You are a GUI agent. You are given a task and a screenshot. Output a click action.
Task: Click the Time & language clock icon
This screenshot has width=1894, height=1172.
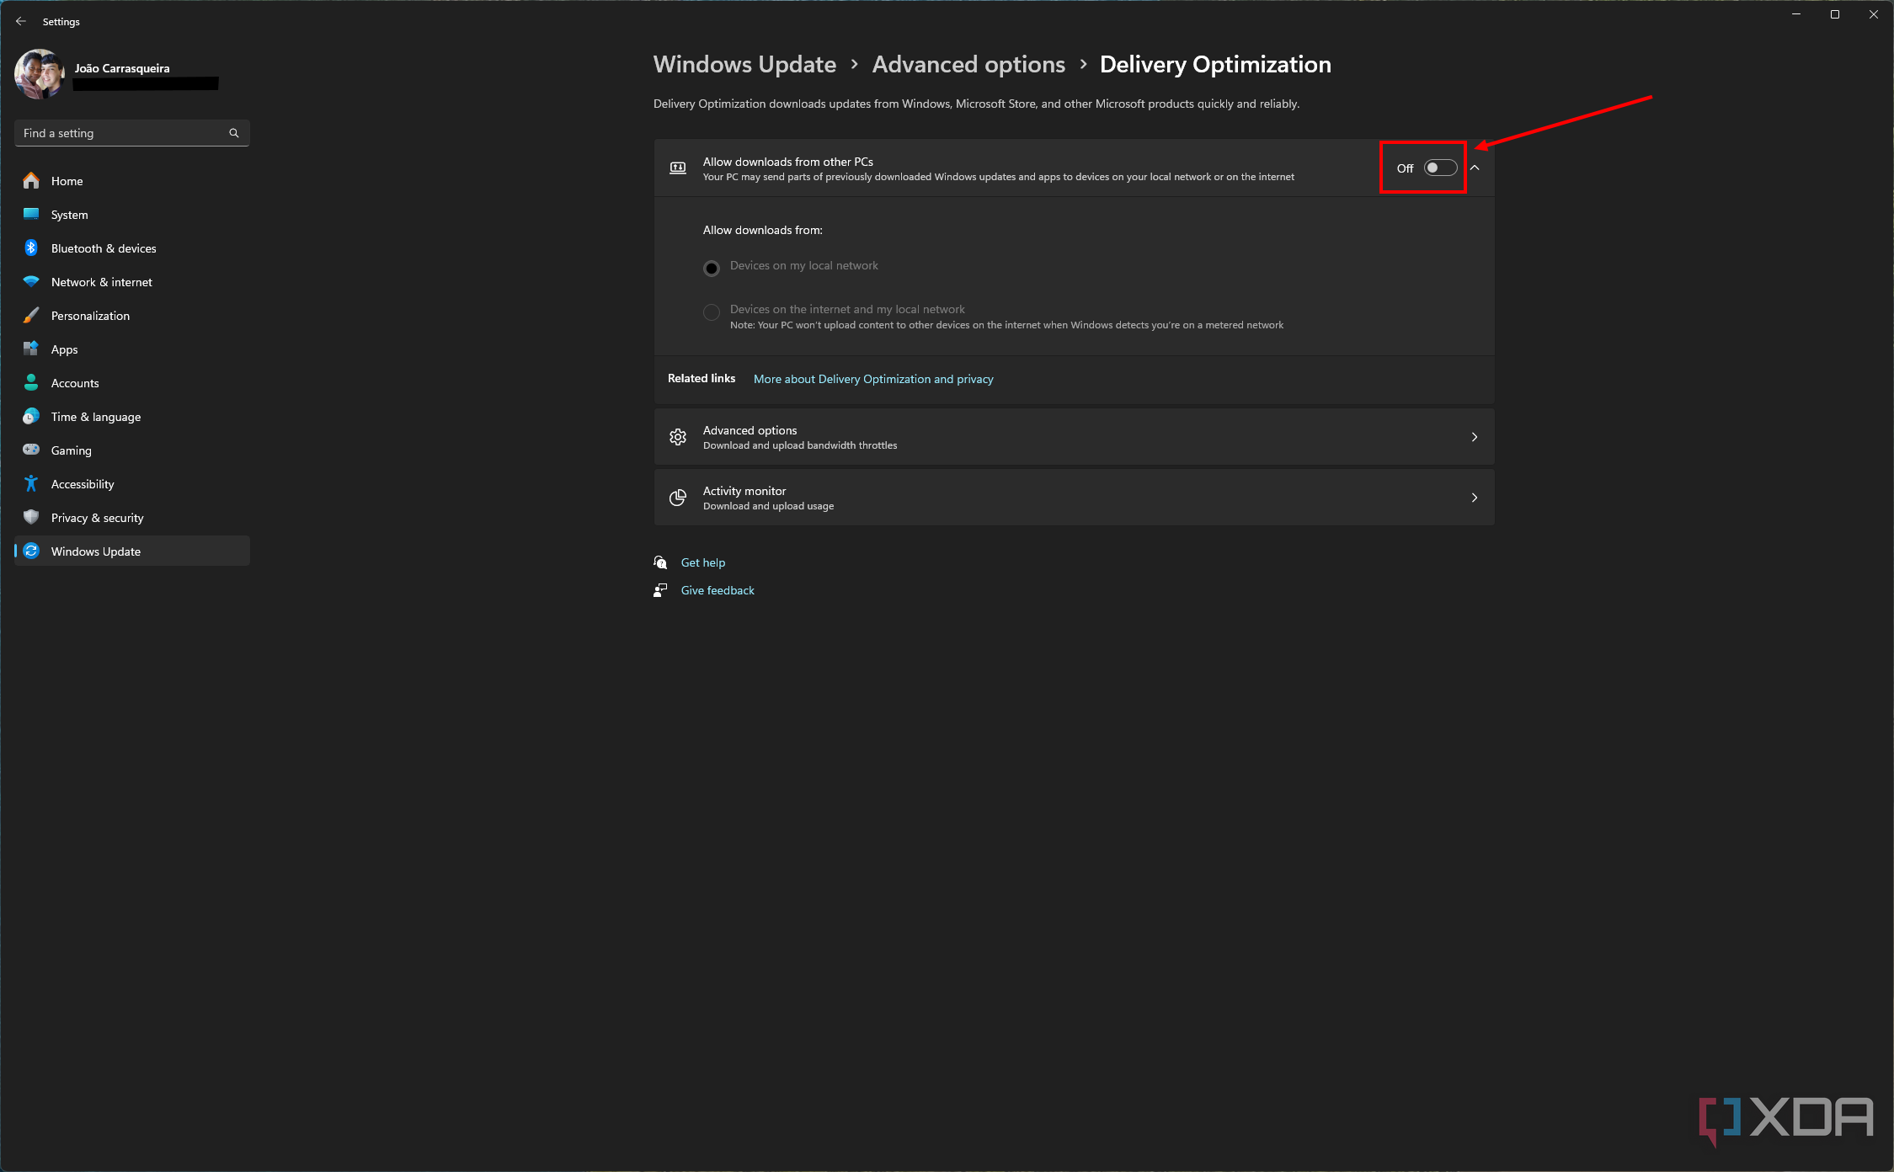tap(31, 417)
